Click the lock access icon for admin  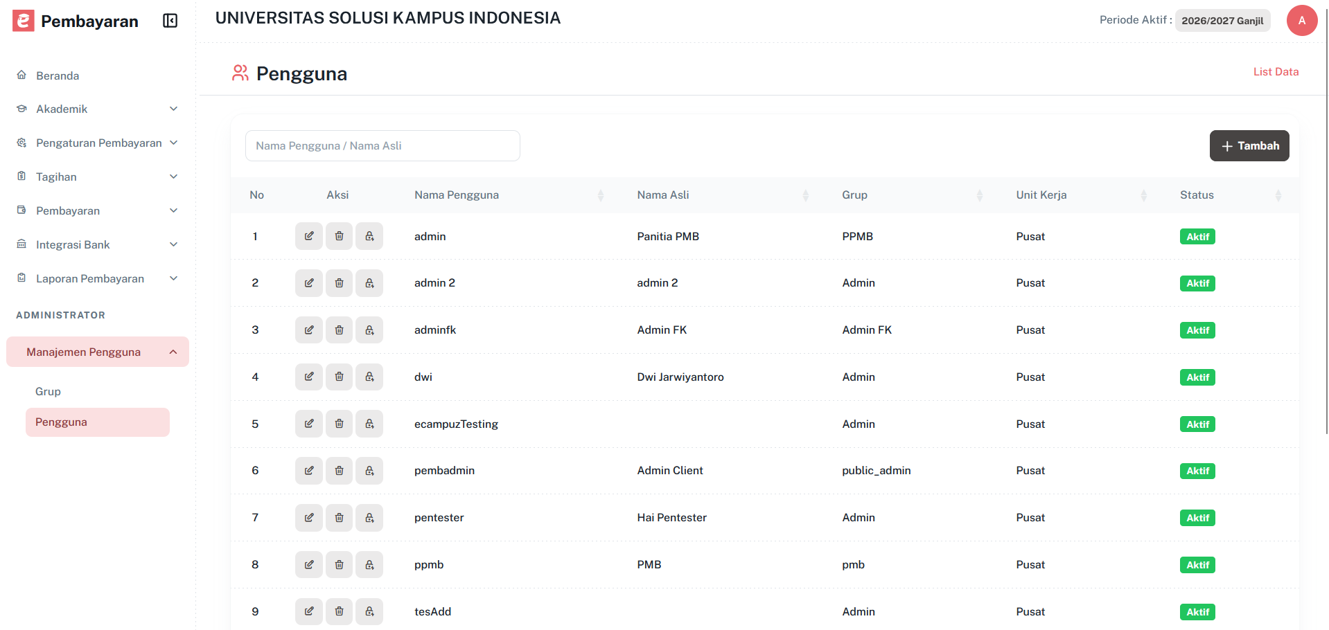coord(369,236)
